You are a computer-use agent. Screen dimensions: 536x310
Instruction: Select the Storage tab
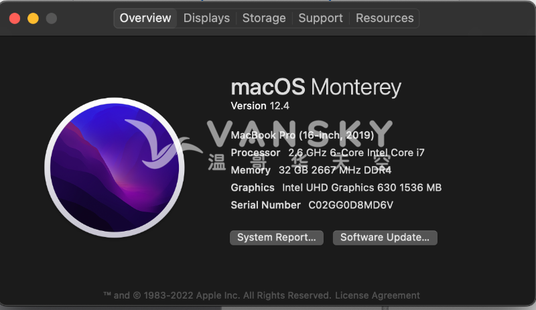coord(264,18)
